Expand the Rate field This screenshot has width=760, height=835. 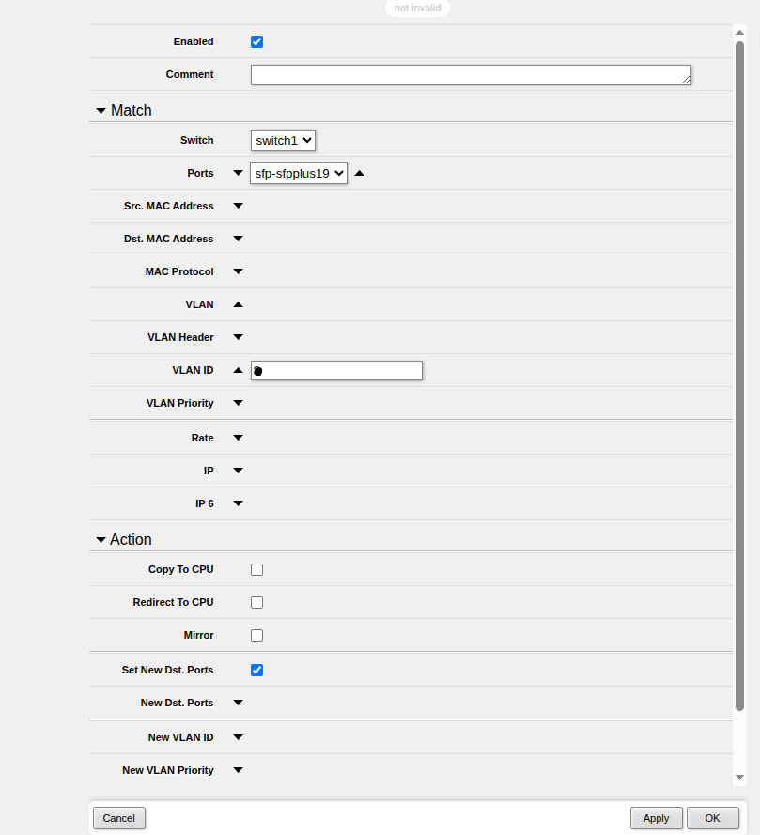(238, 438)
